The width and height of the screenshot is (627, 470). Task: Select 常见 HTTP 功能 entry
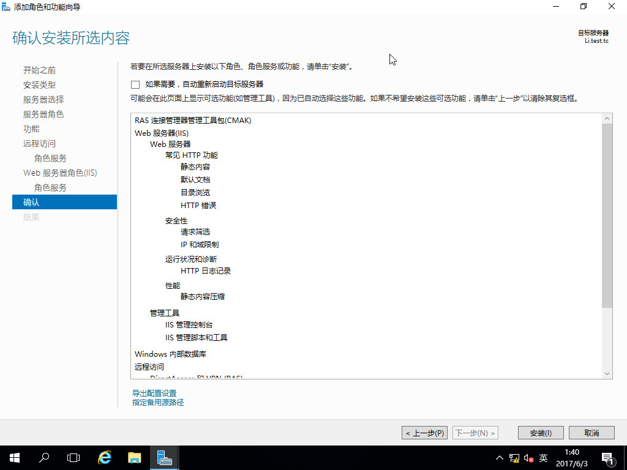(192, 155)
